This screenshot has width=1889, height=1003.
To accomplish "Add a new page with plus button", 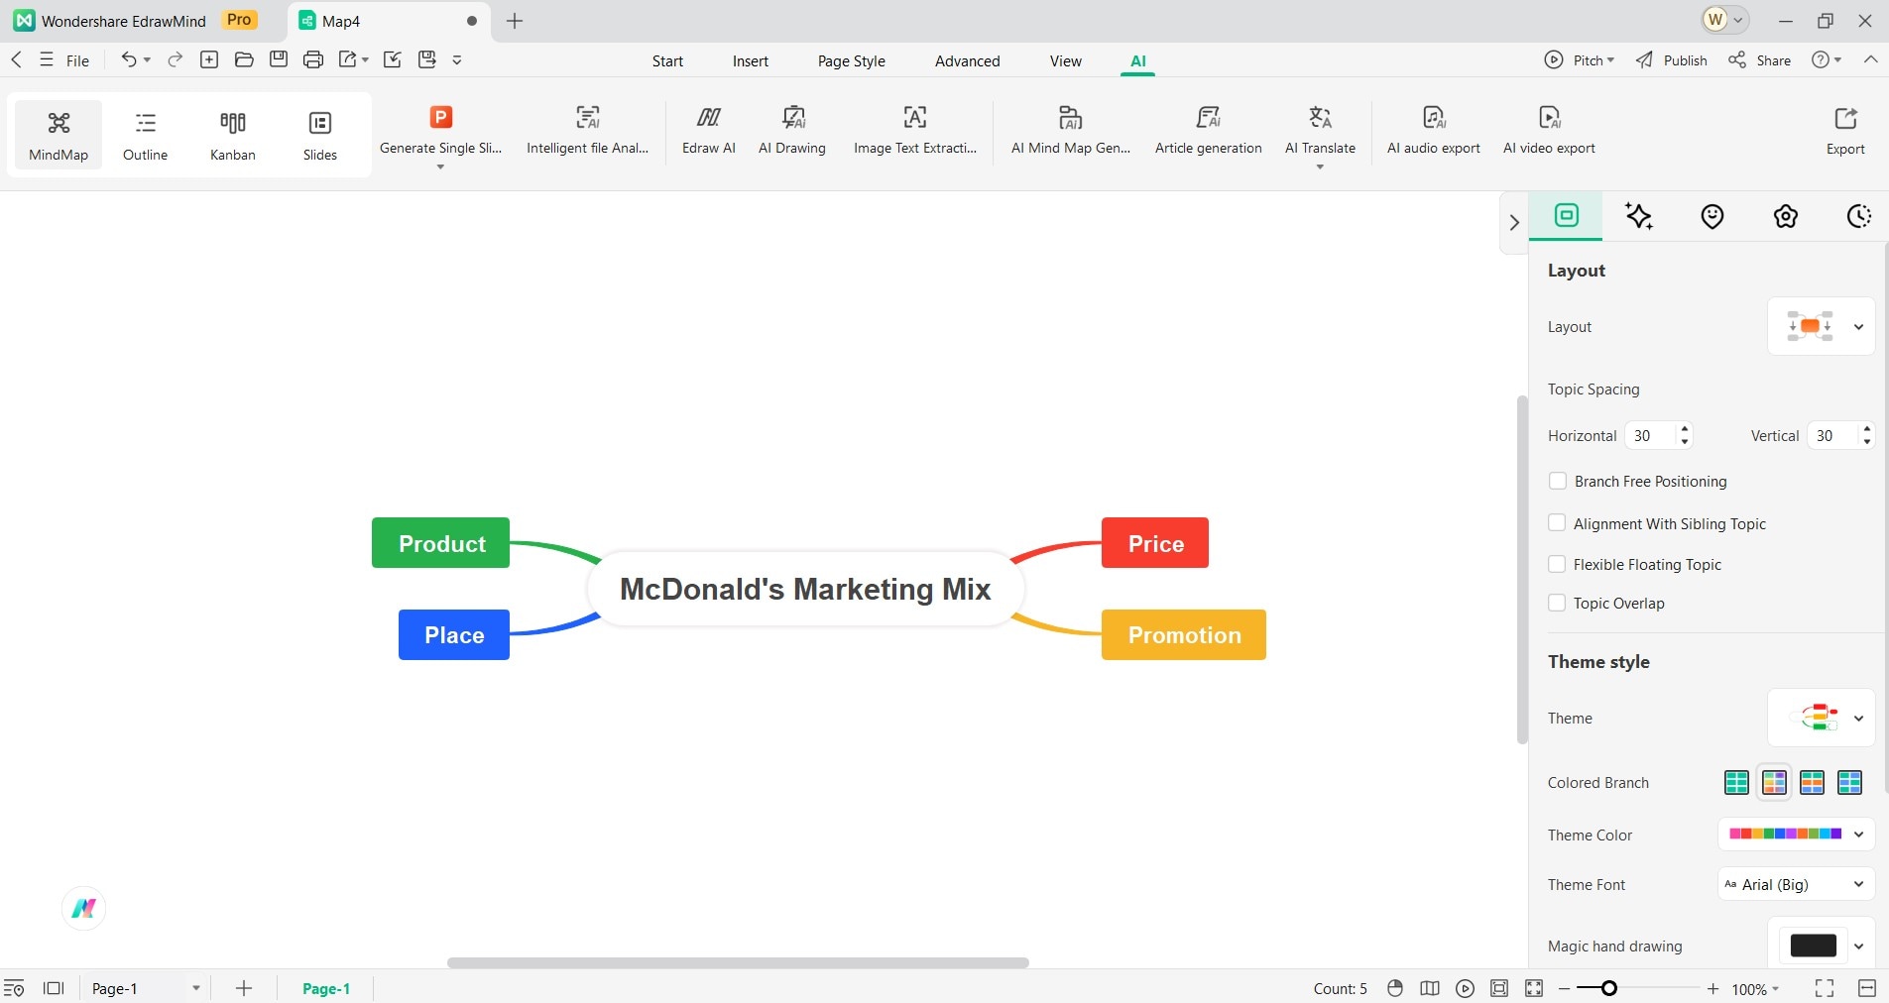I will point(244,988).
